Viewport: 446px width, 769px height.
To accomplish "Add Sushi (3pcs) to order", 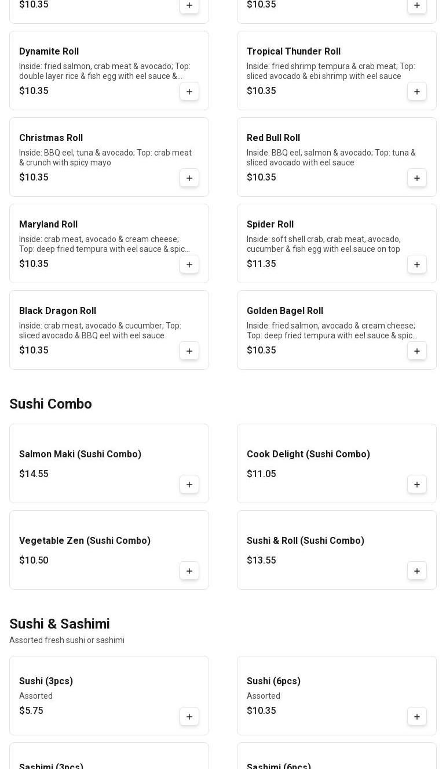I will [x=189, y=717].
